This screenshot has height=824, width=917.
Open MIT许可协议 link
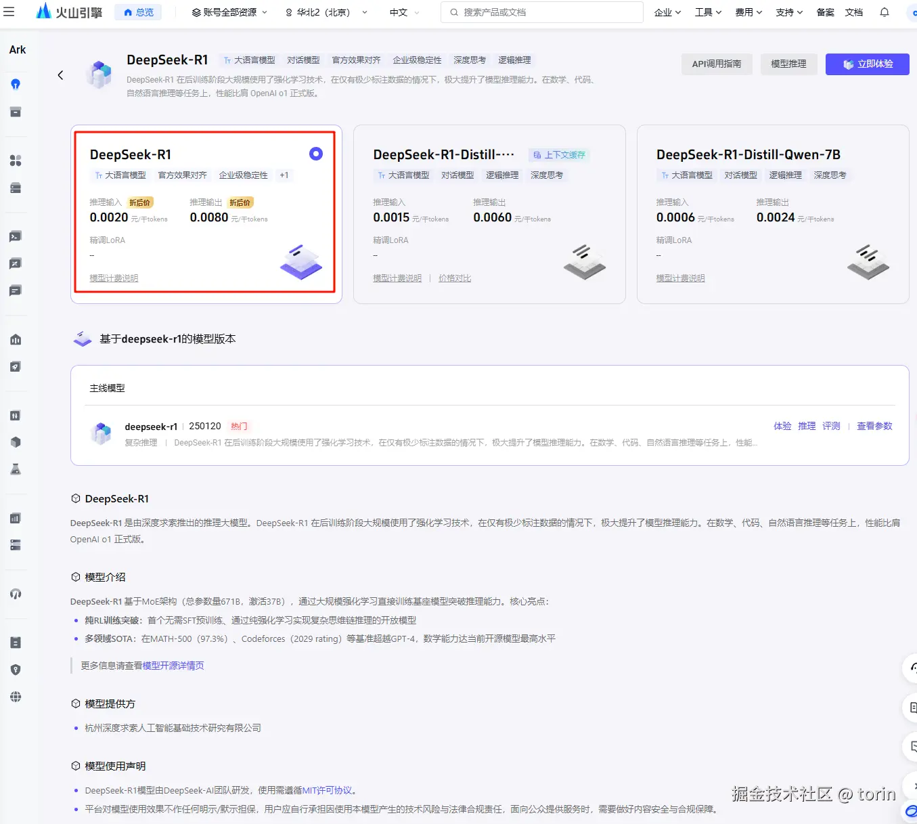pyautogui.click(x=327, y=790)
